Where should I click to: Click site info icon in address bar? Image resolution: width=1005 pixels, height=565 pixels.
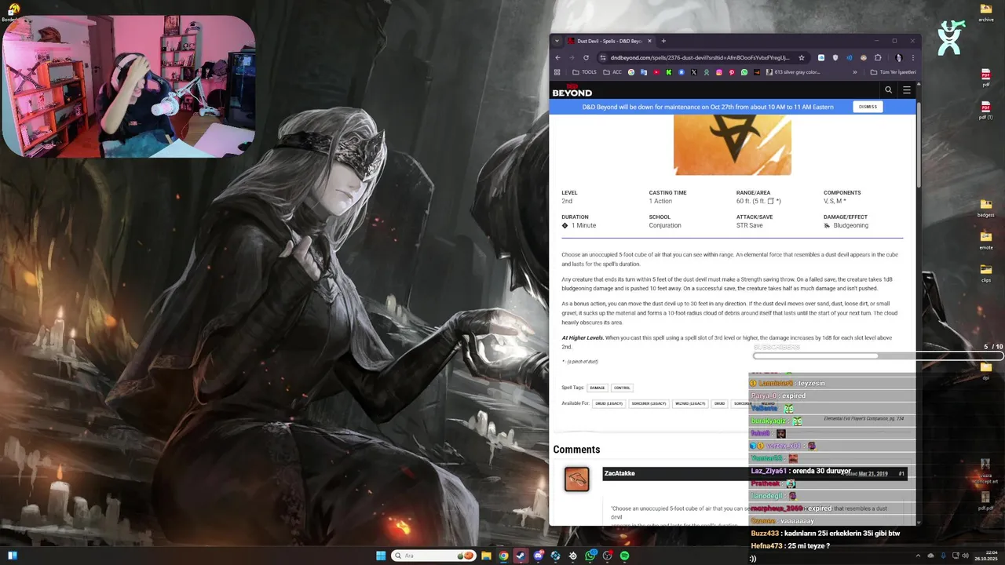pyautogui.click(x=603, y=57)
